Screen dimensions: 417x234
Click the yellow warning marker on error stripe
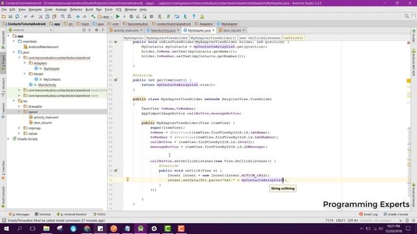(409, 81)
